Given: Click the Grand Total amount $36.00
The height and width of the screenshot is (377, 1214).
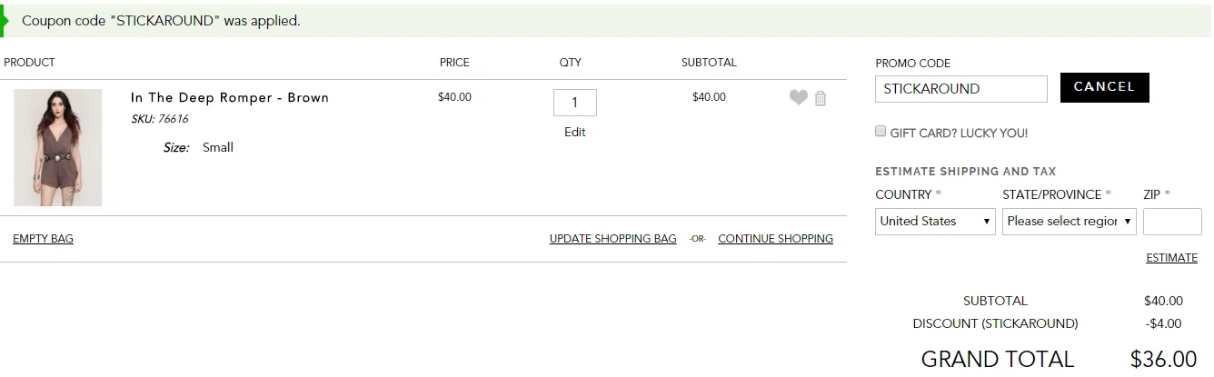Looking at the screenshot, I should click(1163, 360).
